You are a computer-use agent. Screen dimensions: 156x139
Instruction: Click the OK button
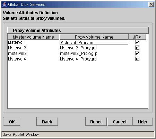point(12,122)
